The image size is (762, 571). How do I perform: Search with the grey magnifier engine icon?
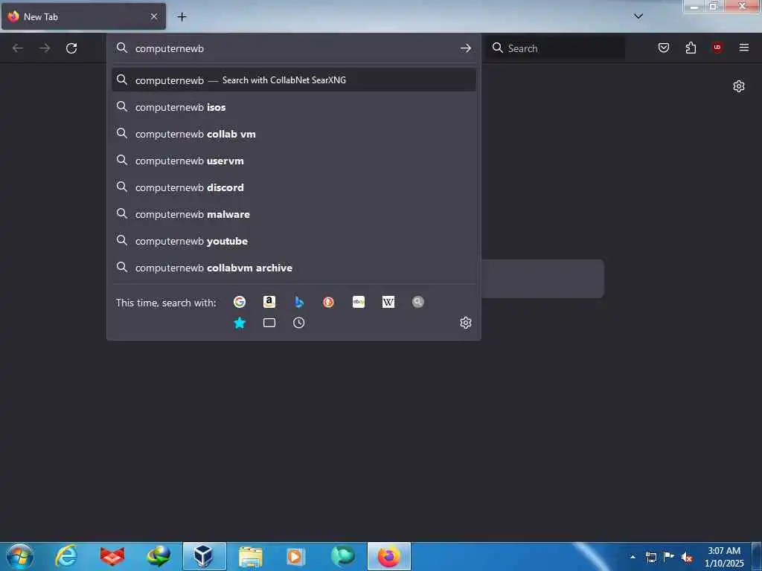tap(418, 302)
